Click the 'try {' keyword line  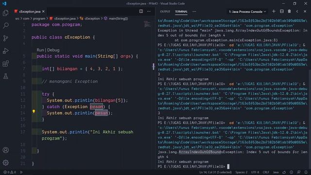(48, 94)
